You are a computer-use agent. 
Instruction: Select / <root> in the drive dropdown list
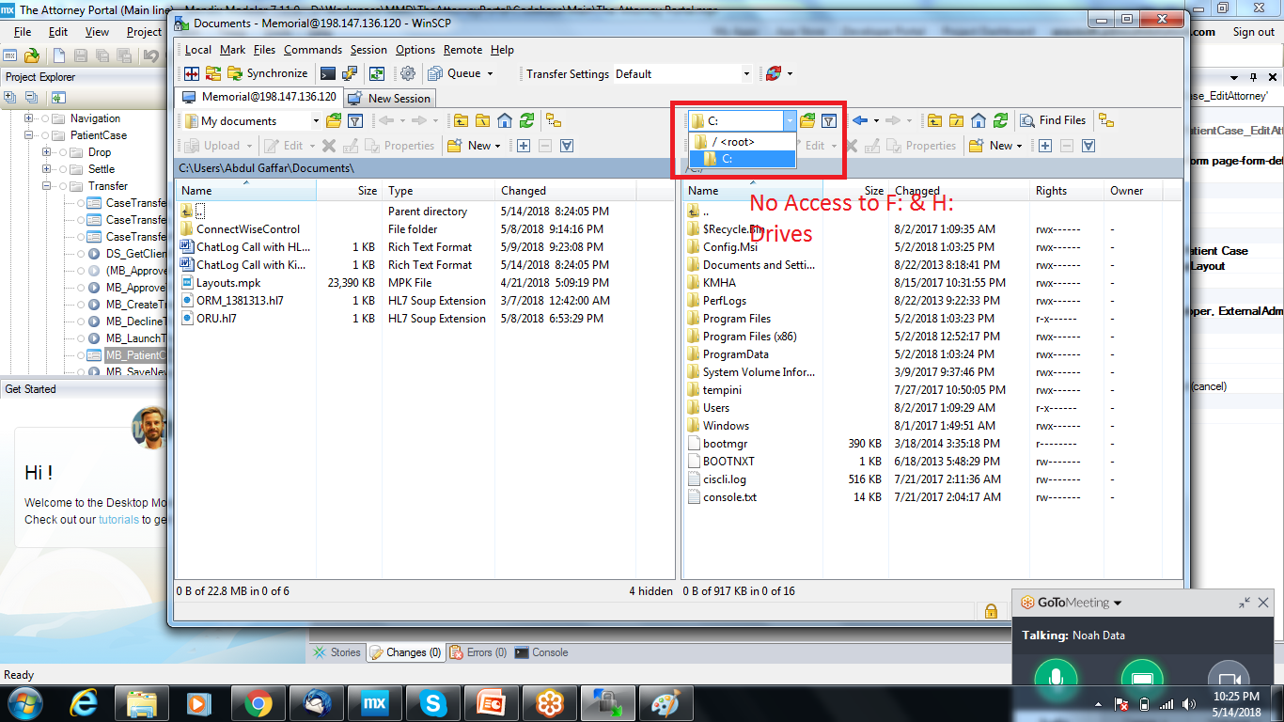pos(733,142)
